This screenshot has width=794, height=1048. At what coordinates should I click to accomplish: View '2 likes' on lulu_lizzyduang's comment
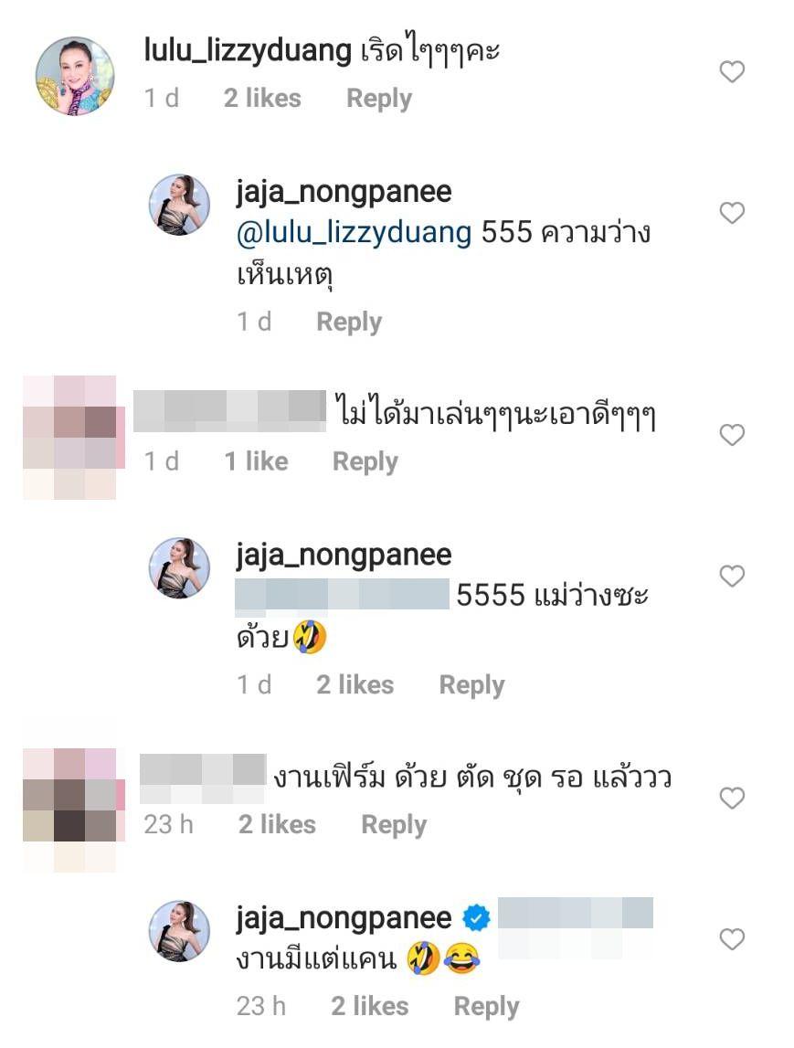pyautogui.click(x=262, y=99)
